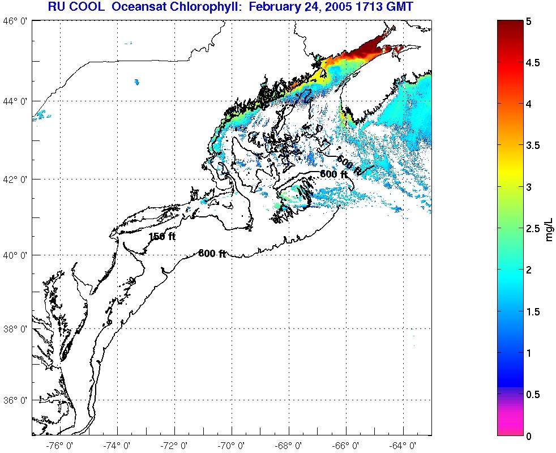Click the "-66° 0'" longitude label
Image resolution: width=556 pixels, height=453 pixels.
pyautogui.click(x=346, y=445)
